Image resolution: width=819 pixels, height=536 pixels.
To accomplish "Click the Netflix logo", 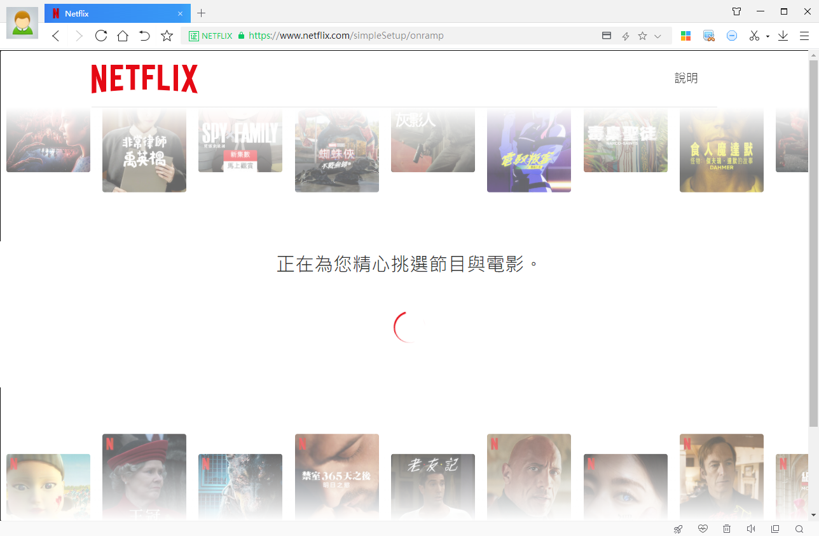I will 144,79.
